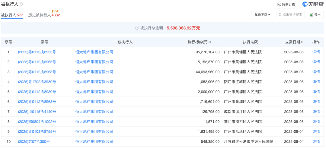
Task: Focus the 点击进行搜索 search field
Action: tap(290, 15)
